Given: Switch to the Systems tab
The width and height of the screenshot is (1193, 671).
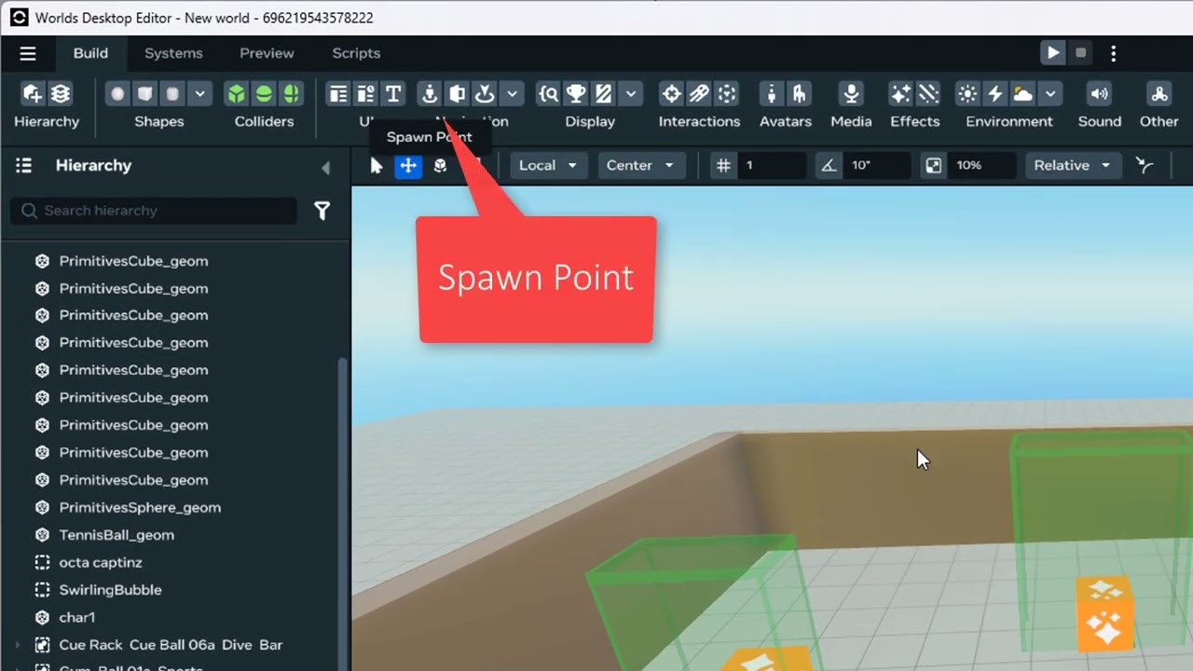Looking at the screenshot, I should pos(173,53).
